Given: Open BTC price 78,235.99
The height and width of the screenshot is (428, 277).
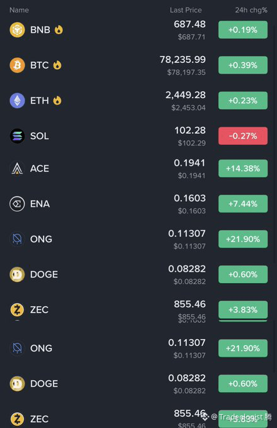Looking at the screenshot, I should 183,59.
